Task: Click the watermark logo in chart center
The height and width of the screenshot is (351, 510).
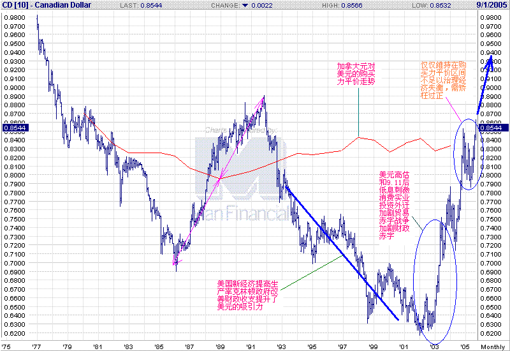Action: coord(241,179)
